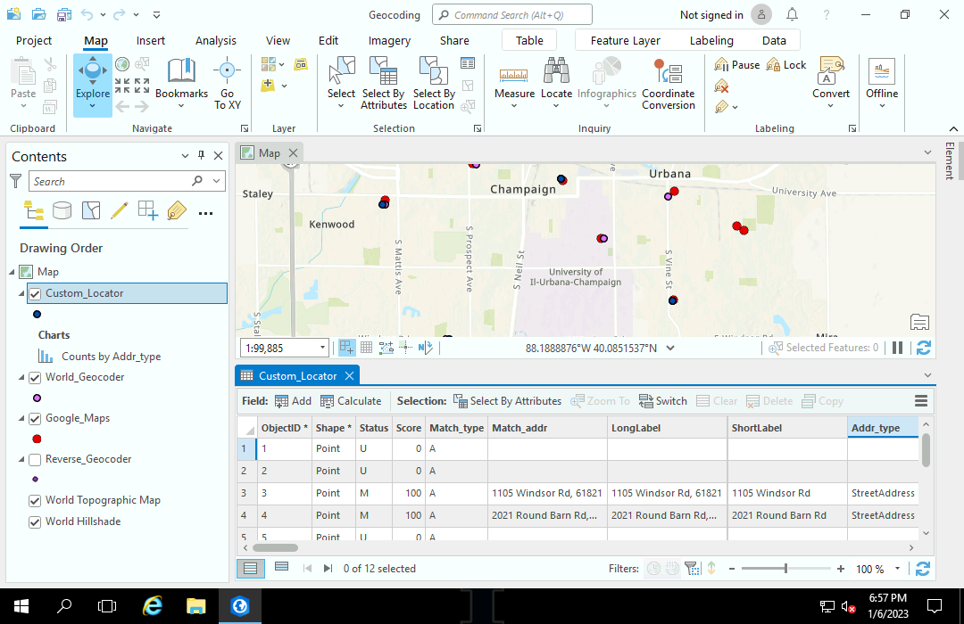The width and height of the screenshot is (964, 624).
Task: Select the Explore tool in the Navigate group
Action: point(92,84)
